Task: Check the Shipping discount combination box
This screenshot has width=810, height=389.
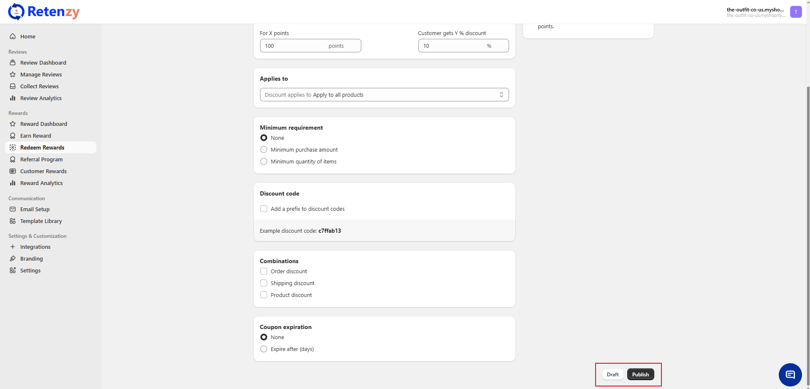Action: 264,283
